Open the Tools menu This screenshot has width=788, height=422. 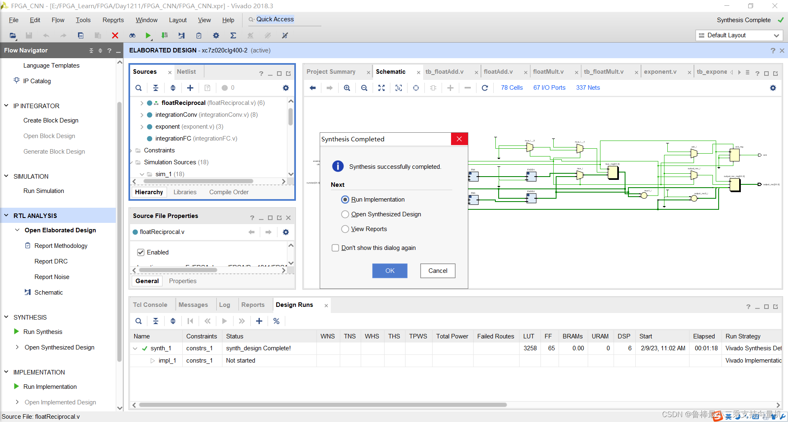coord(83,20)
